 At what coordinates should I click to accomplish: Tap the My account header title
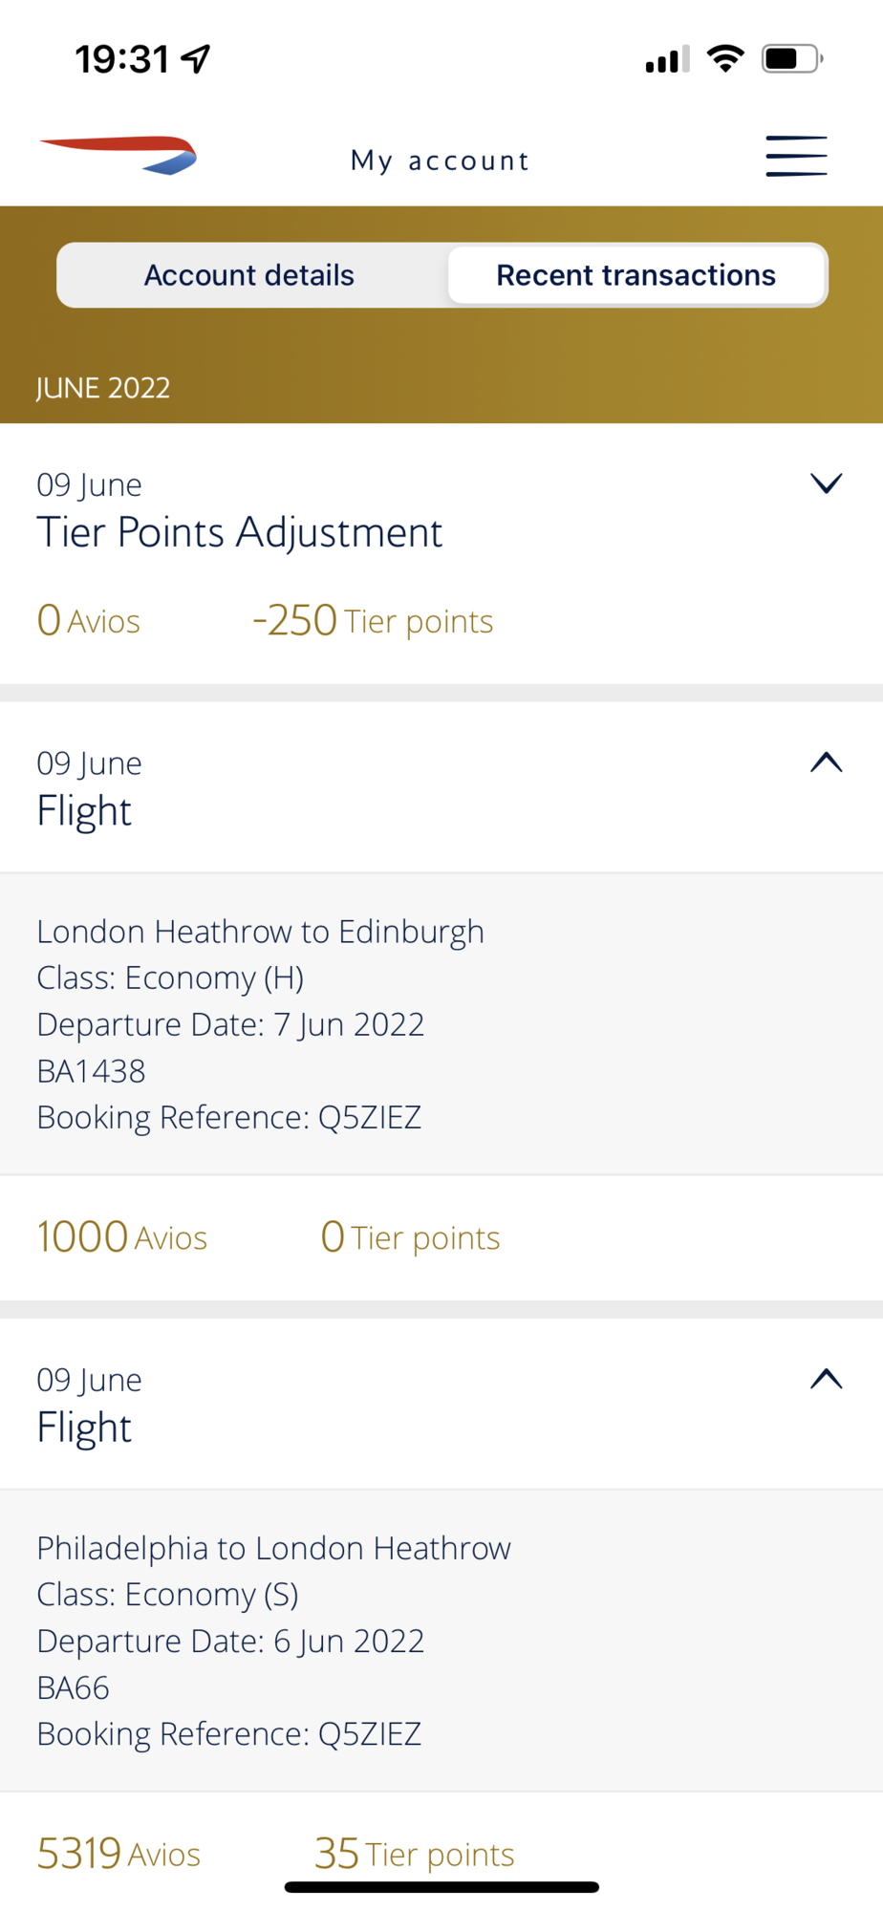[440, 161]
